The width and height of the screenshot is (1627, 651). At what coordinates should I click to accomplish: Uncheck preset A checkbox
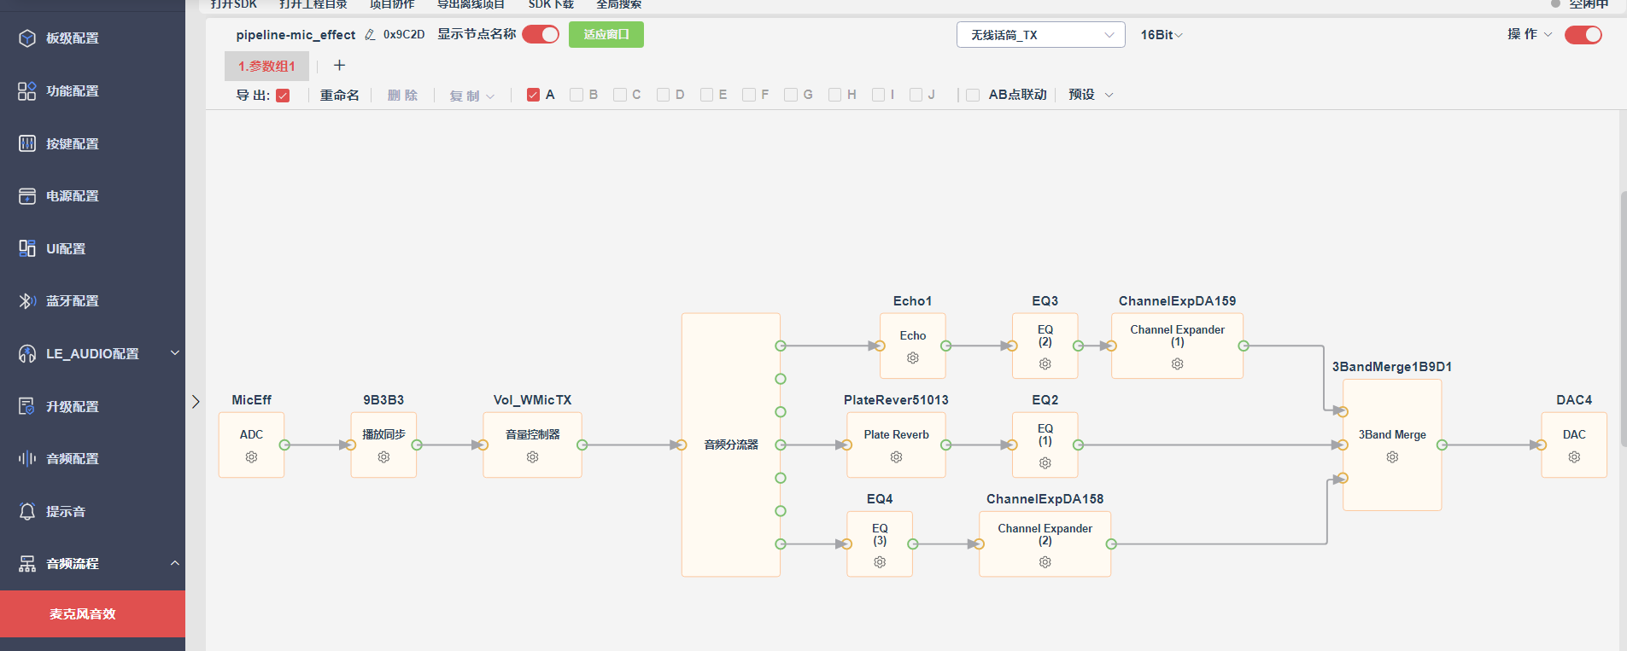533,95
